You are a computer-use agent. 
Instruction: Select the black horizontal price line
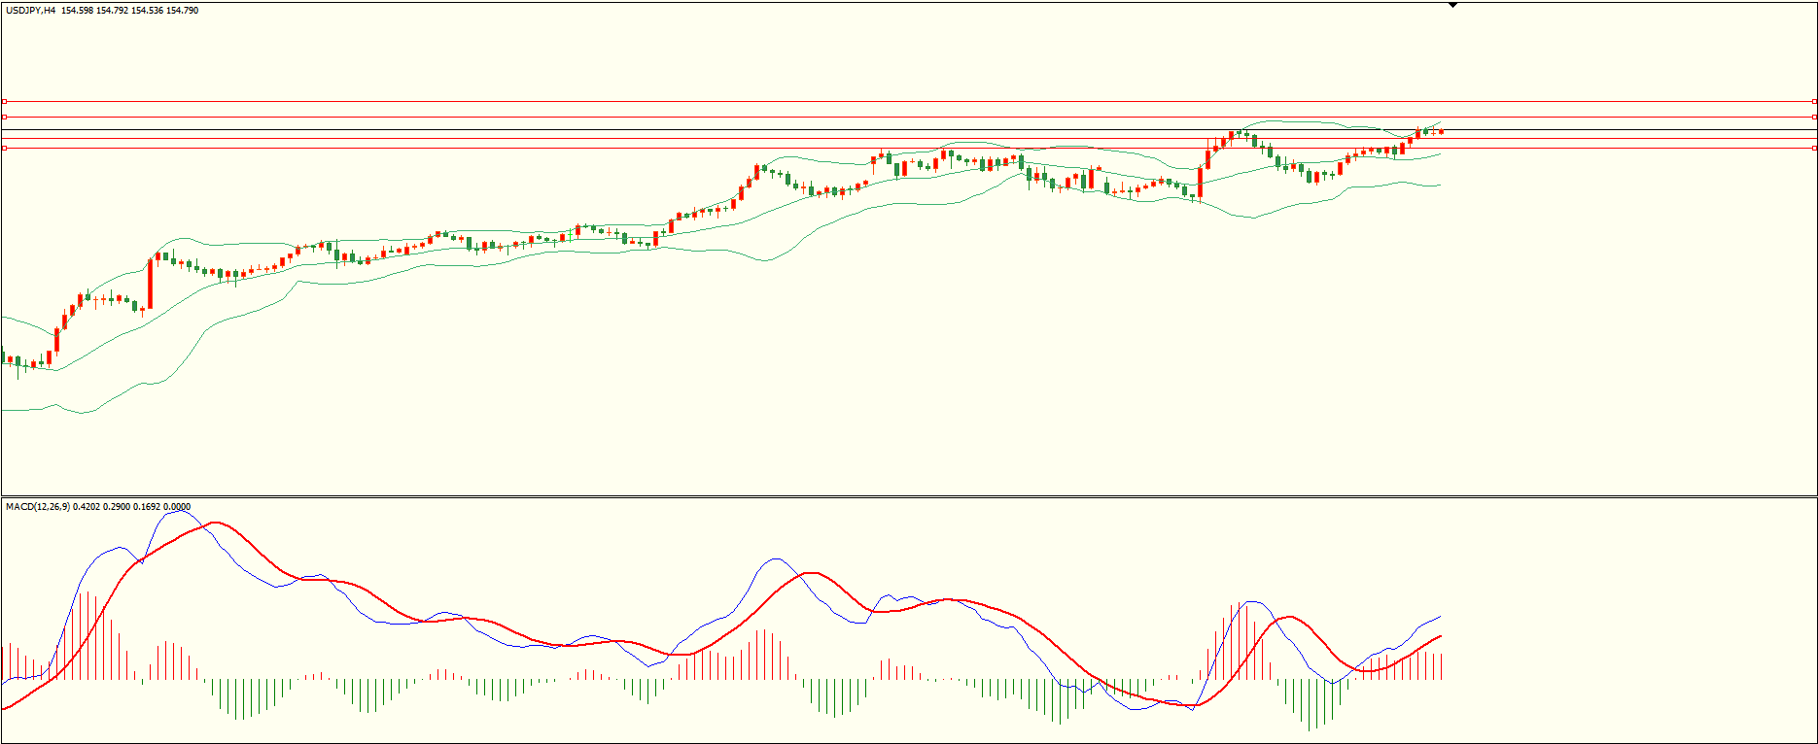(x=875, y=129)
